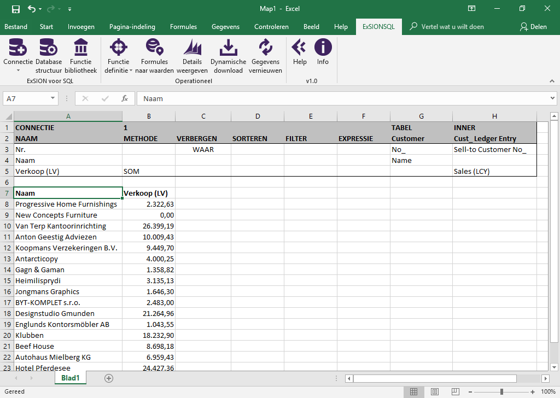
Task: Switch to the Controleren tab
Action: click(x=271, y=27)
